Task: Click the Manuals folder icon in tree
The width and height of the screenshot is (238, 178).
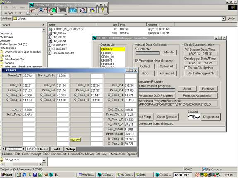Action: click(2, 63)
